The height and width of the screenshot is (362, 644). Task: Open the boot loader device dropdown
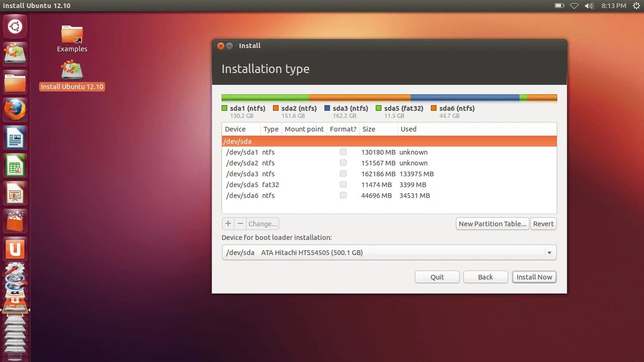point(389,253)
